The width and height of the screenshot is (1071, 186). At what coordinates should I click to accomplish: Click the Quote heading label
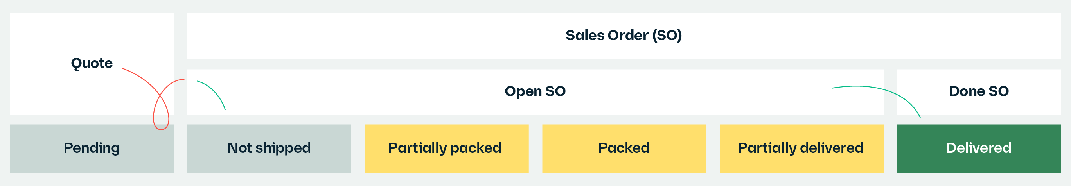click(x=92, y=63)
